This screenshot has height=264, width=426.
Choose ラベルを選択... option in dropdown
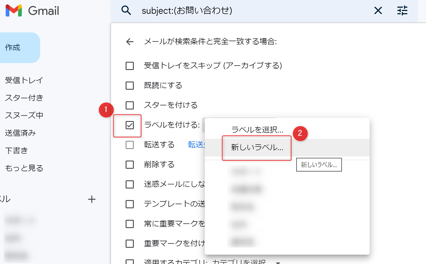tap(257, 130)
